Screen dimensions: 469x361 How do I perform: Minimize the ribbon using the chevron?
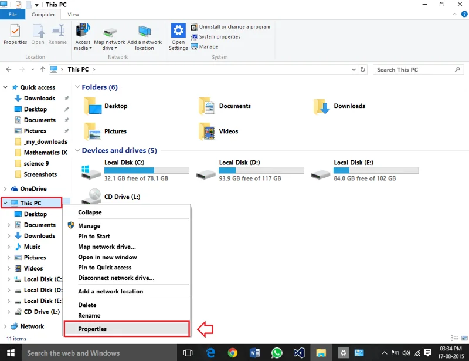point(454,14)
